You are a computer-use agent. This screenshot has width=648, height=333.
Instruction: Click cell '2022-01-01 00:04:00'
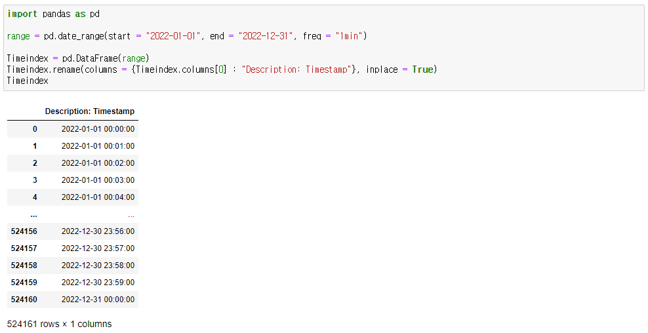(x=98, y=197)
